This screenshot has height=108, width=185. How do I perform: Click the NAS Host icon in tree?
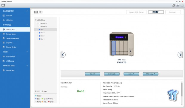(x=38, y=20)
